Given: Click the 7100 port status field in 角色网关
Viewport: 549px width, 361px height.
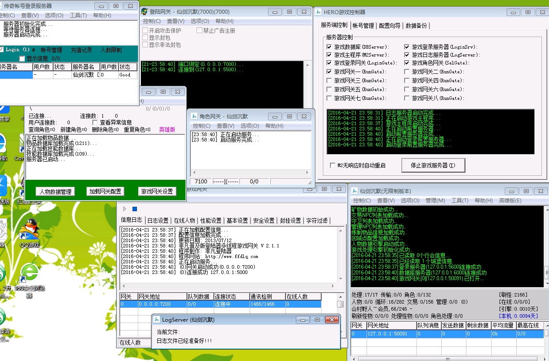Looking at the screenshot, I should coord(201,182).
